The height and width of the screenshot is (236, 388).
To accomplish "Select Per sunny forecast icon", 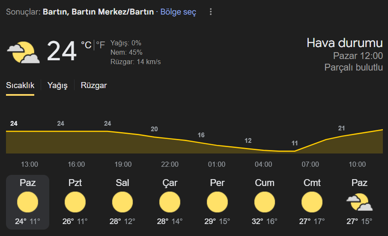I will [217, 202].
